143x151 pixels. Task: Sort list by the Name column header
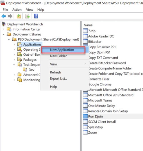(x=88, y=25)
